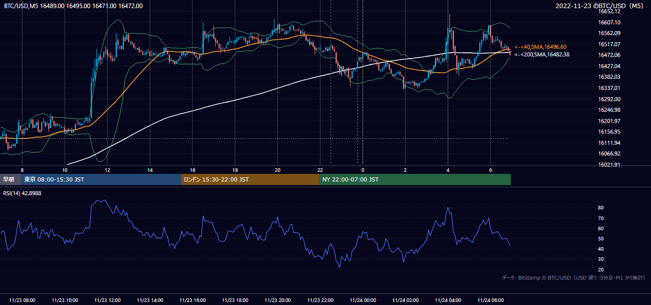Select the white 200 SMA value label 16482.38
Image resolution: width=651 pixels, height=305 pixels.
click(x=542, y=54)
